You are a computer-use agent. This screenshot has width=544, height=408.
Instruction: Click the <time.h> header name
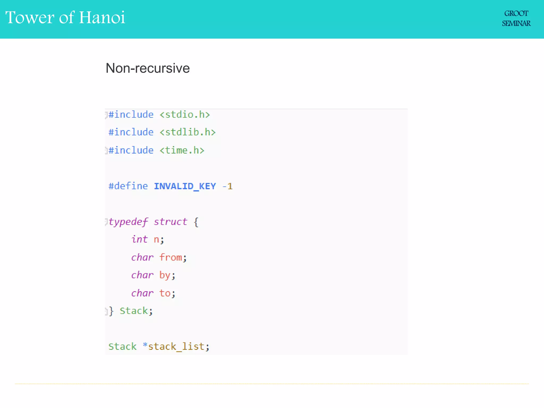click(182, 150)
